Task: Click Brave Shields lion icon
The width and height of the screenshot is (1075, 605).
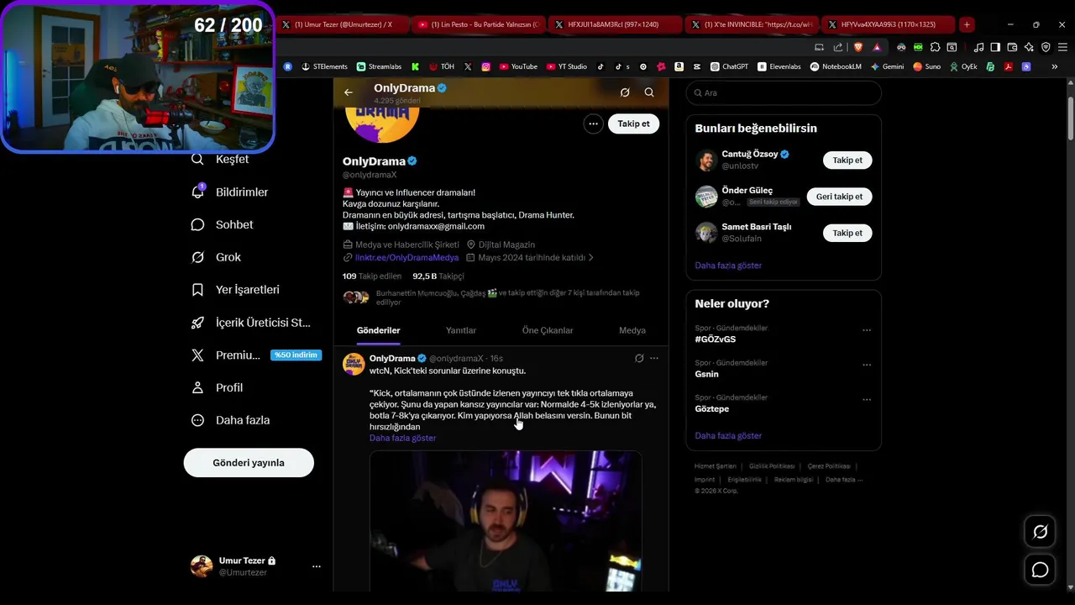Action: (857, 47)
